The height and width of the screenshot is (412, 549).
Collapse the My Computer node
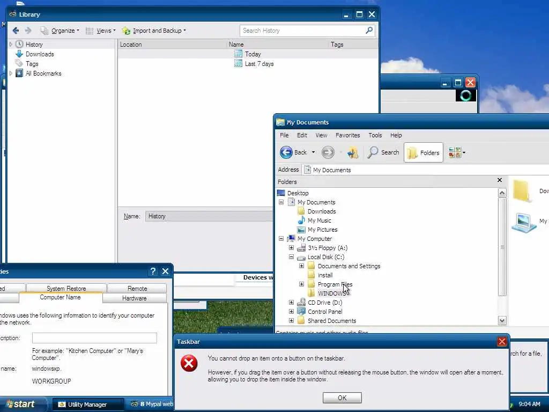(x=281, y=239)
